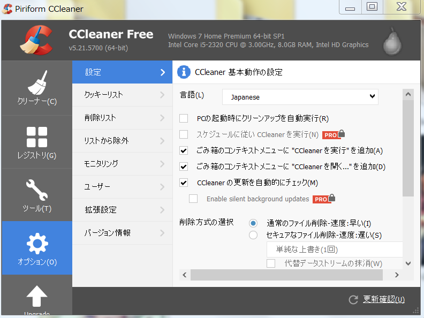Click PRO lock badge beside silent updates
The height and width of the screenshot is (318, 424).
coord(324,199)
